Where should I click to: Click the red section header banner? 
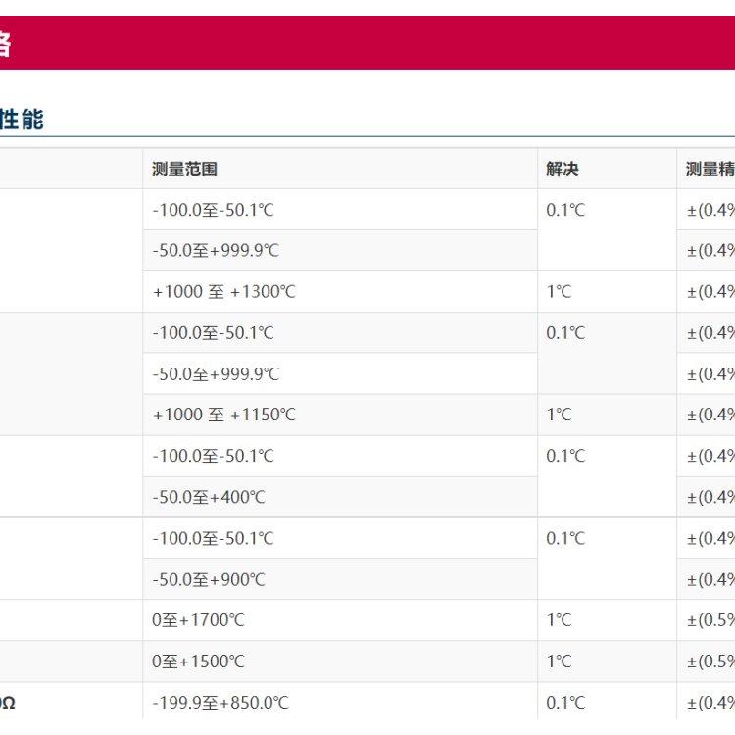367,43
